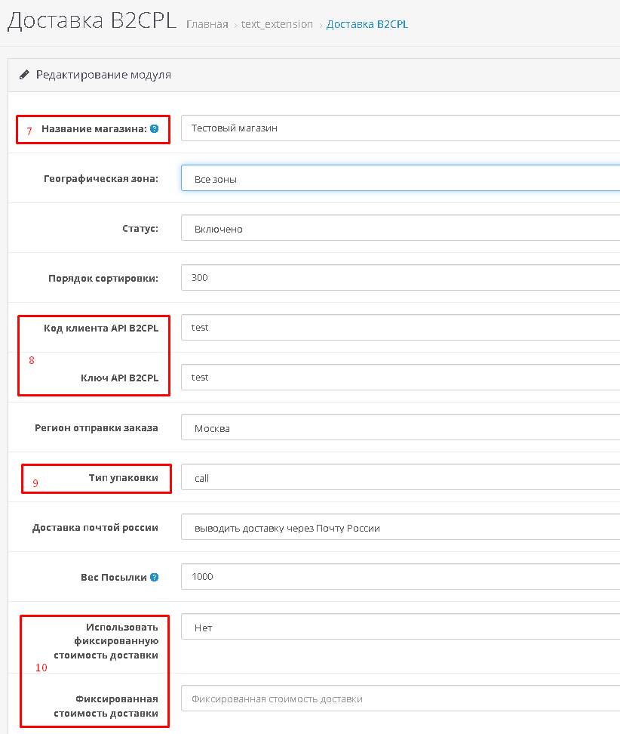620x734 pixels.
Task: Open Использовать фиксированную стоимость доставки dropdown
Action: point(401,627)
